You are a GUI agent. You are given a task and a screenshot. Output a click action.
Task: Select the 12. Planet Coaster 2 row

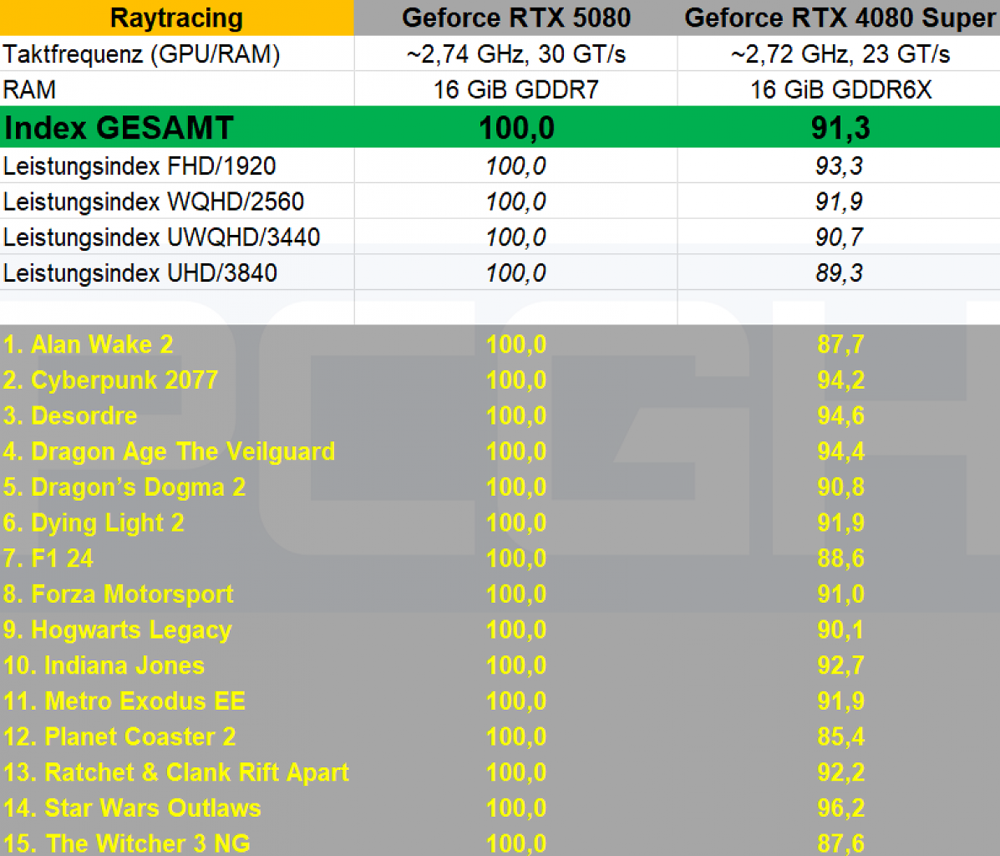tap(500, 738)
